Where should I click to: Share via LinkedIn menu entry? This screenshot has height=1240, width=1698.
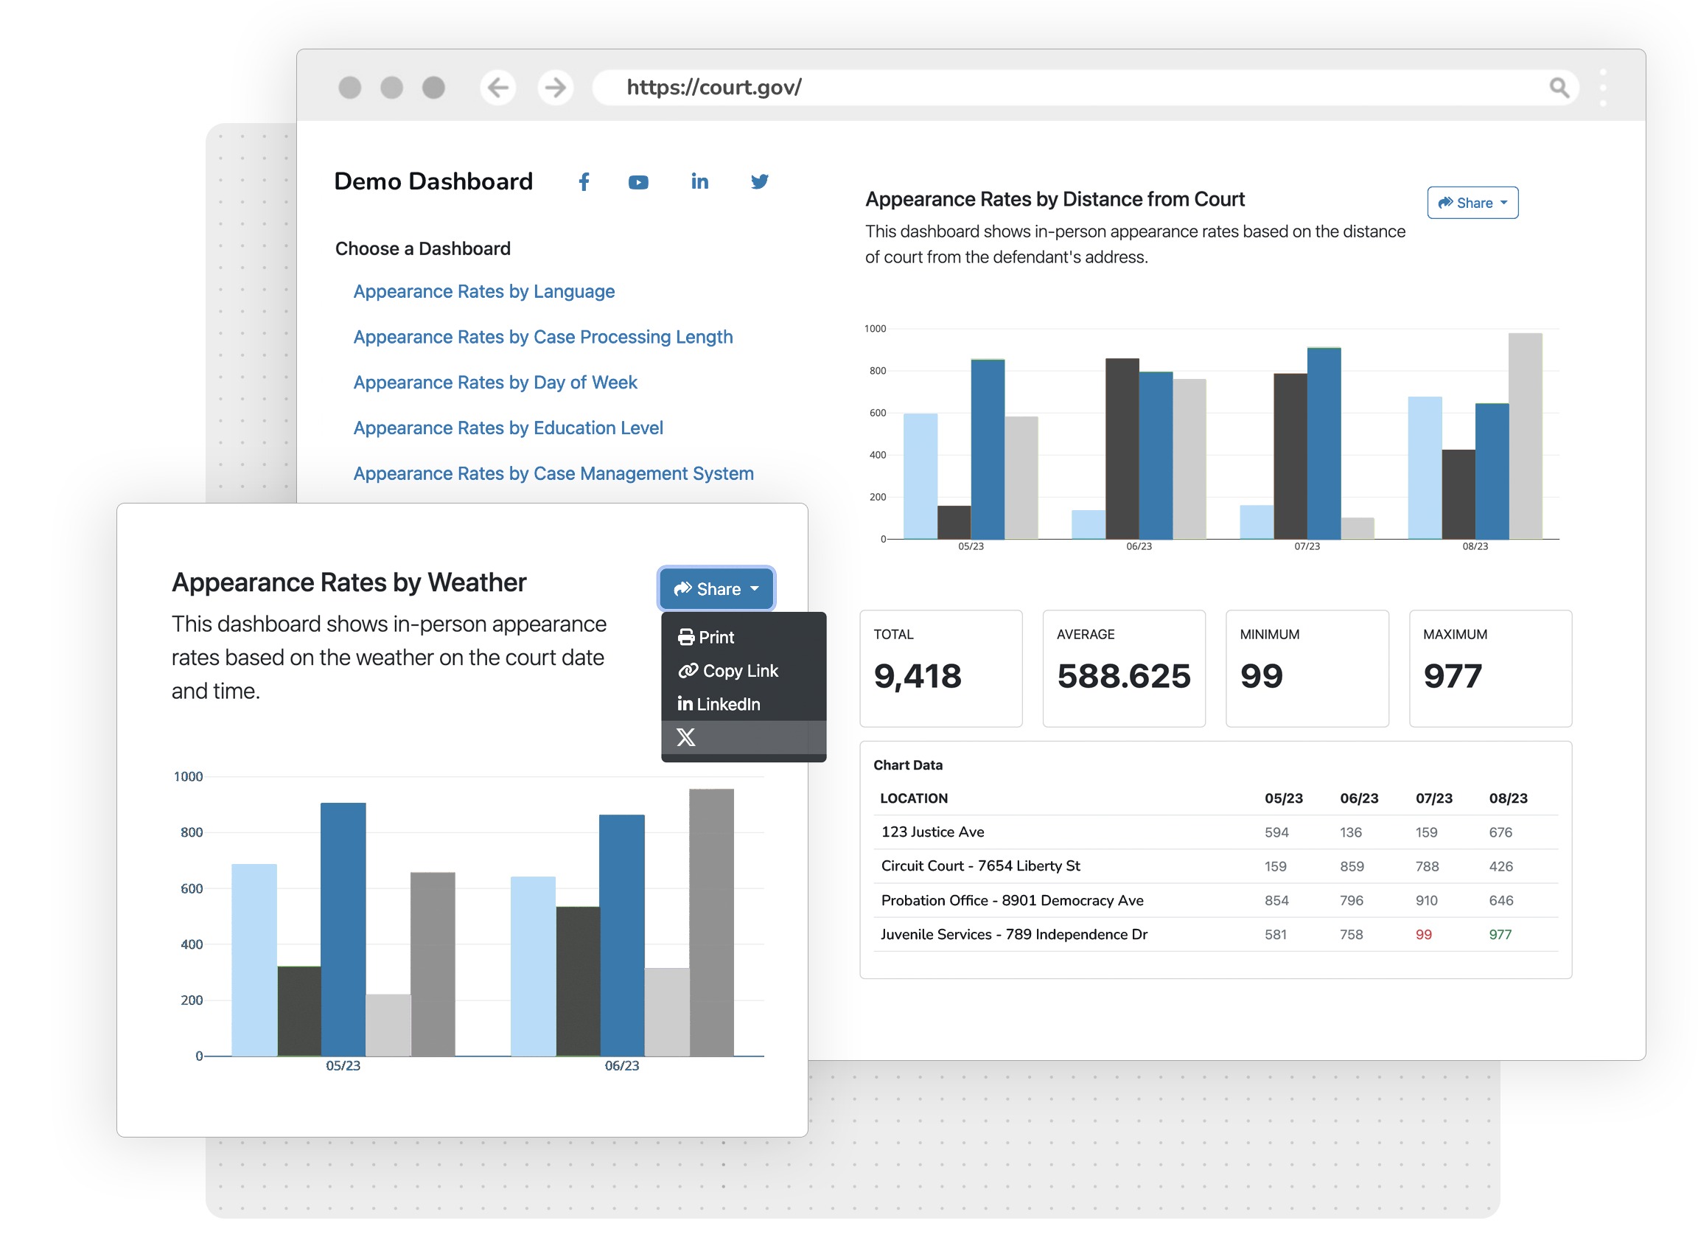click(719, 704)
